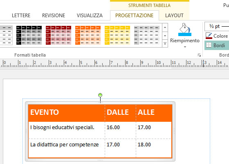The height and width of the screenshot is (164, 229).
Task: Apply the gray table format style
Action: coord(147,35)
